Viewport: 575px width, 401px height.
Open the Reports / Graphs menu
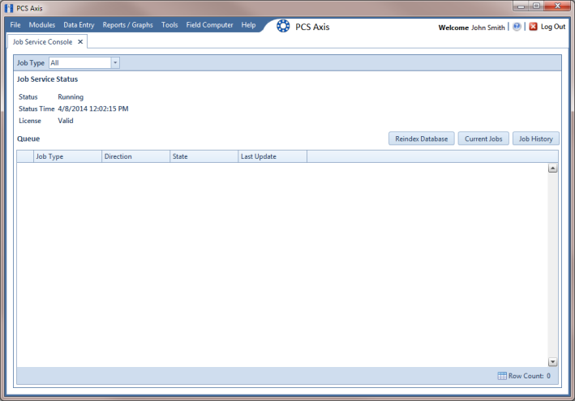point(127,25)
